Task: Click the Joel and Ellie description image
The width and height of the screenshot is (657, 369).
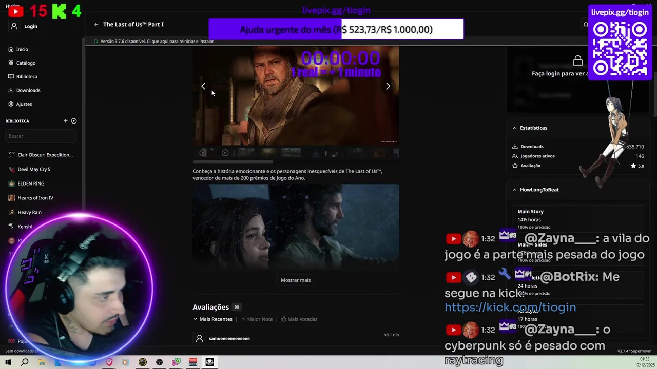Action: coord(296,227)
